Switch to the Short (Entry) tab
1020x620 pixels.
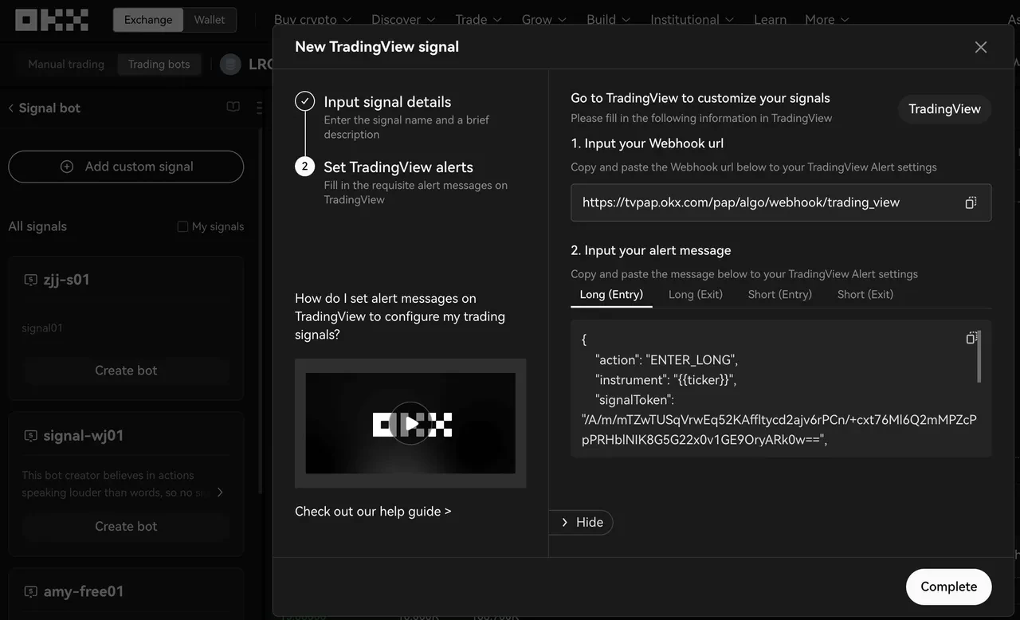click(x=779, y=294)
